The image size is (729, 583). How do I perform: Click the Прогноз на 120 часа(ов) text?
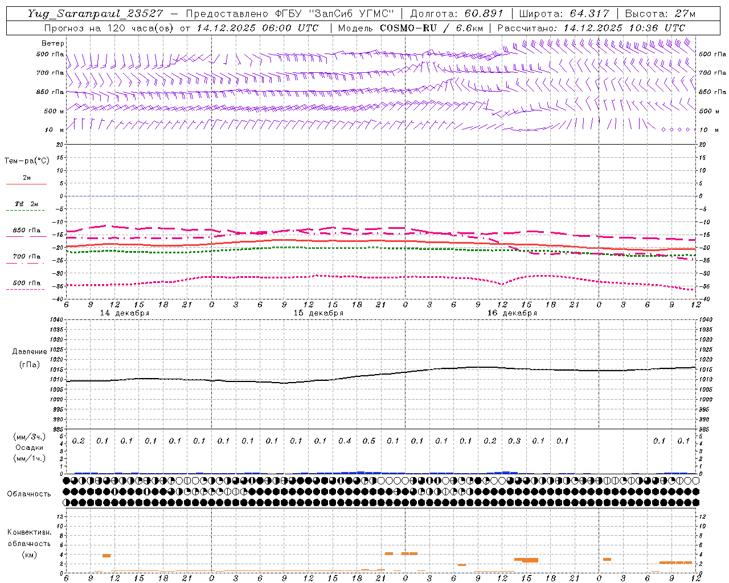(x=110, y=28)
